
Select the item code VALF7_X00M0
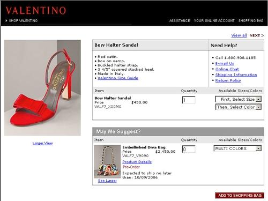[x=108, y=107]
